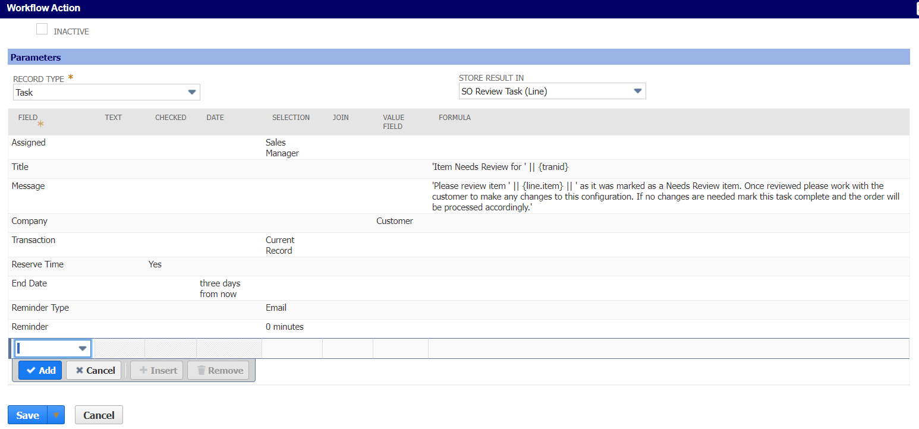Click the Title formula with {tranid}
919x429 pixels.
click(x=501, y=167)
